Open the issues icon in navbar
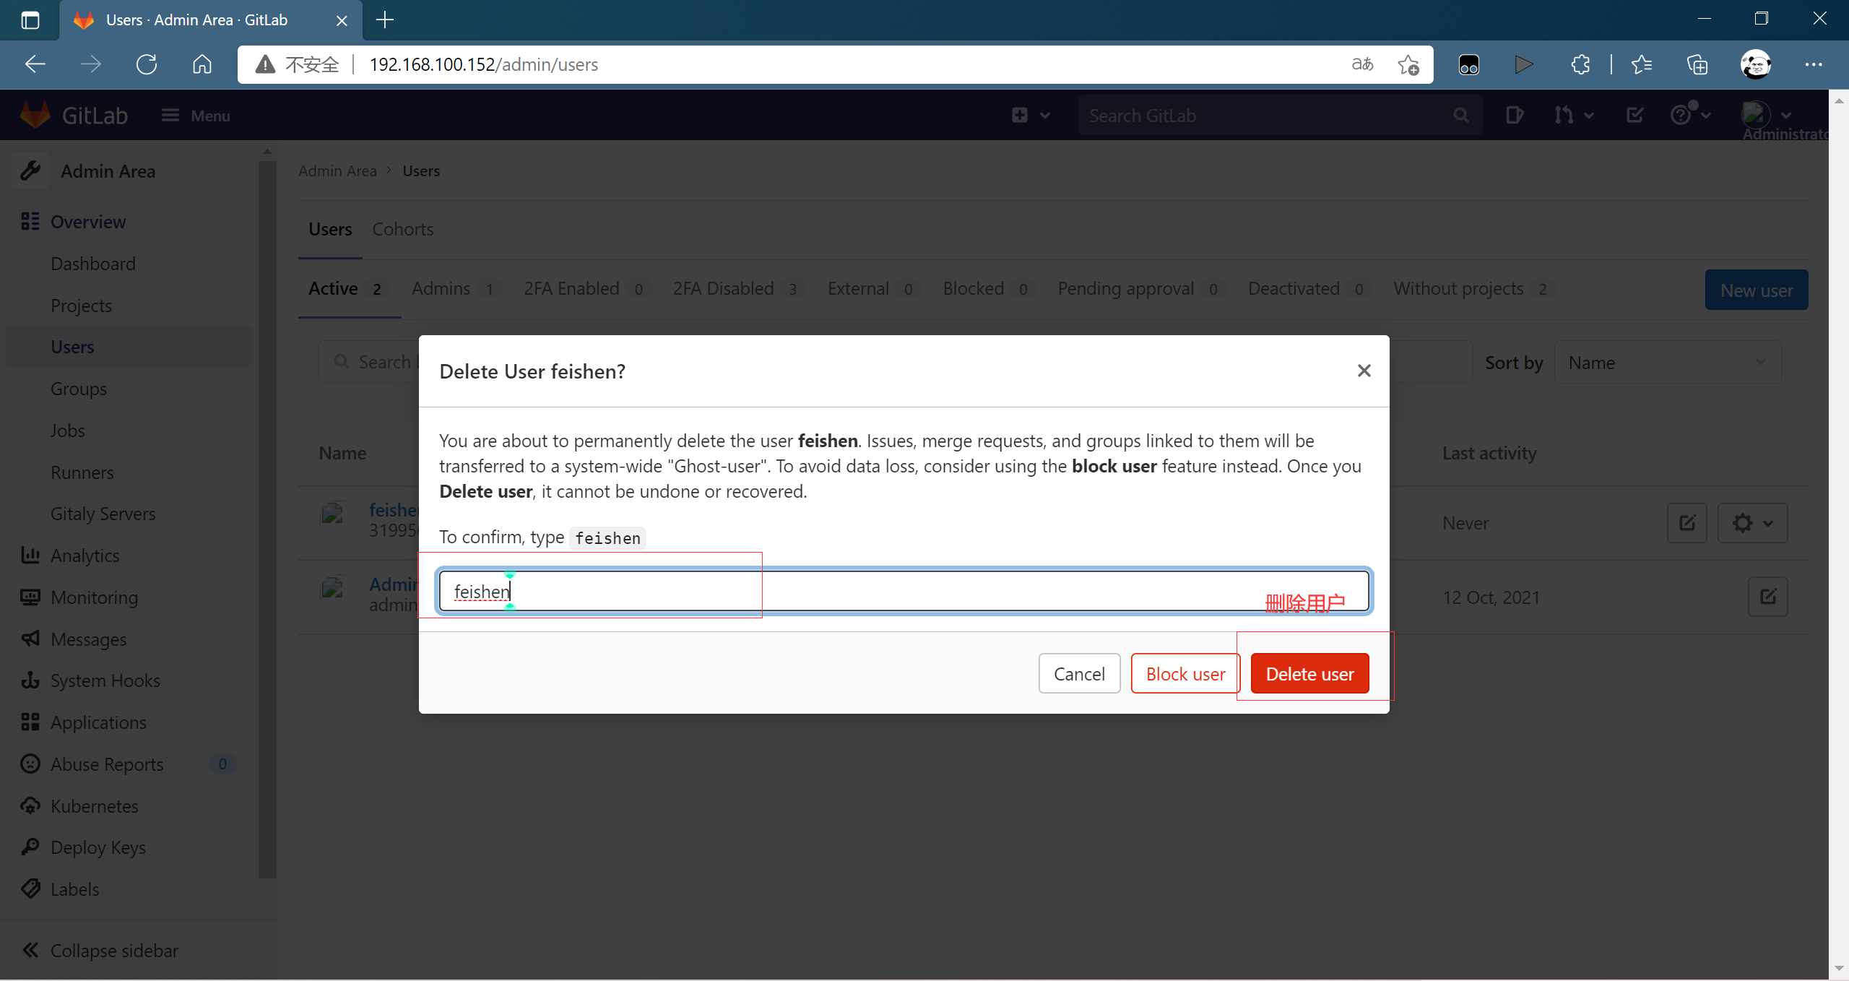The image size is (1849, 981). tap(1514, 116)
